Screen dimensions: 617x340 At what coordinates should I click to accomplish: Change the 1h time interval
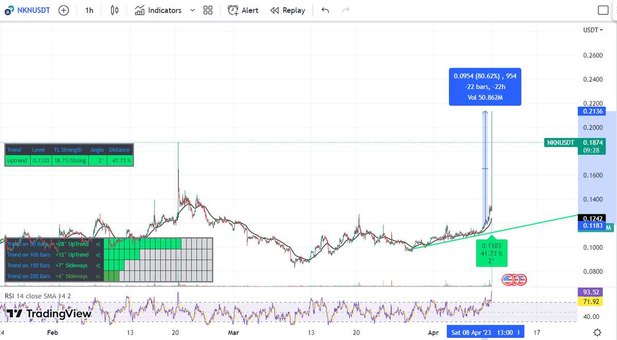pyautogui.click(x=89, y=10)
